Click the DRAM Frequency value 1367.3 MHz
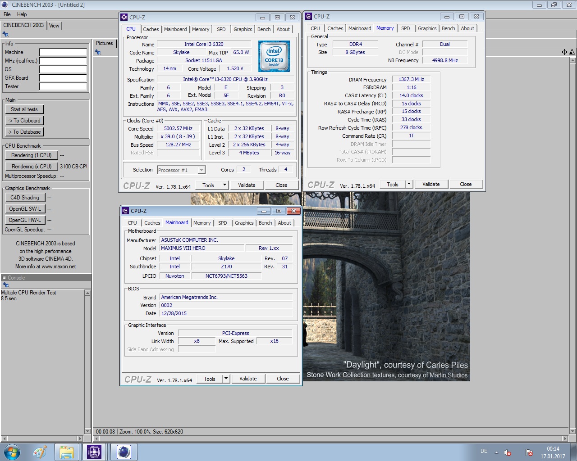This screenshot has height=461, width=577. click(411, 79)
